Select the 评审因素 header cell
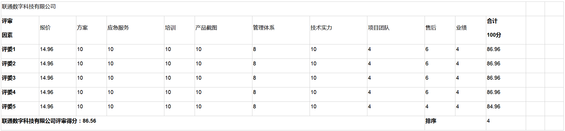This screenshot has height=131, width=565. pyautogui.click(x=7, y=28)
